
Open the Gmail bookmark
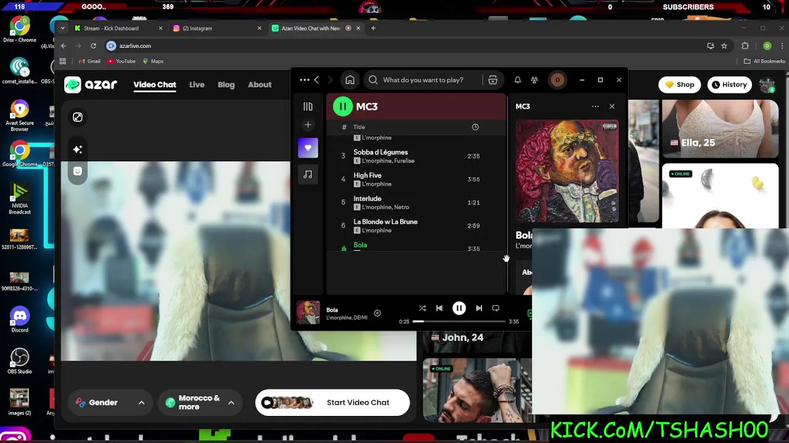[89, 61]
